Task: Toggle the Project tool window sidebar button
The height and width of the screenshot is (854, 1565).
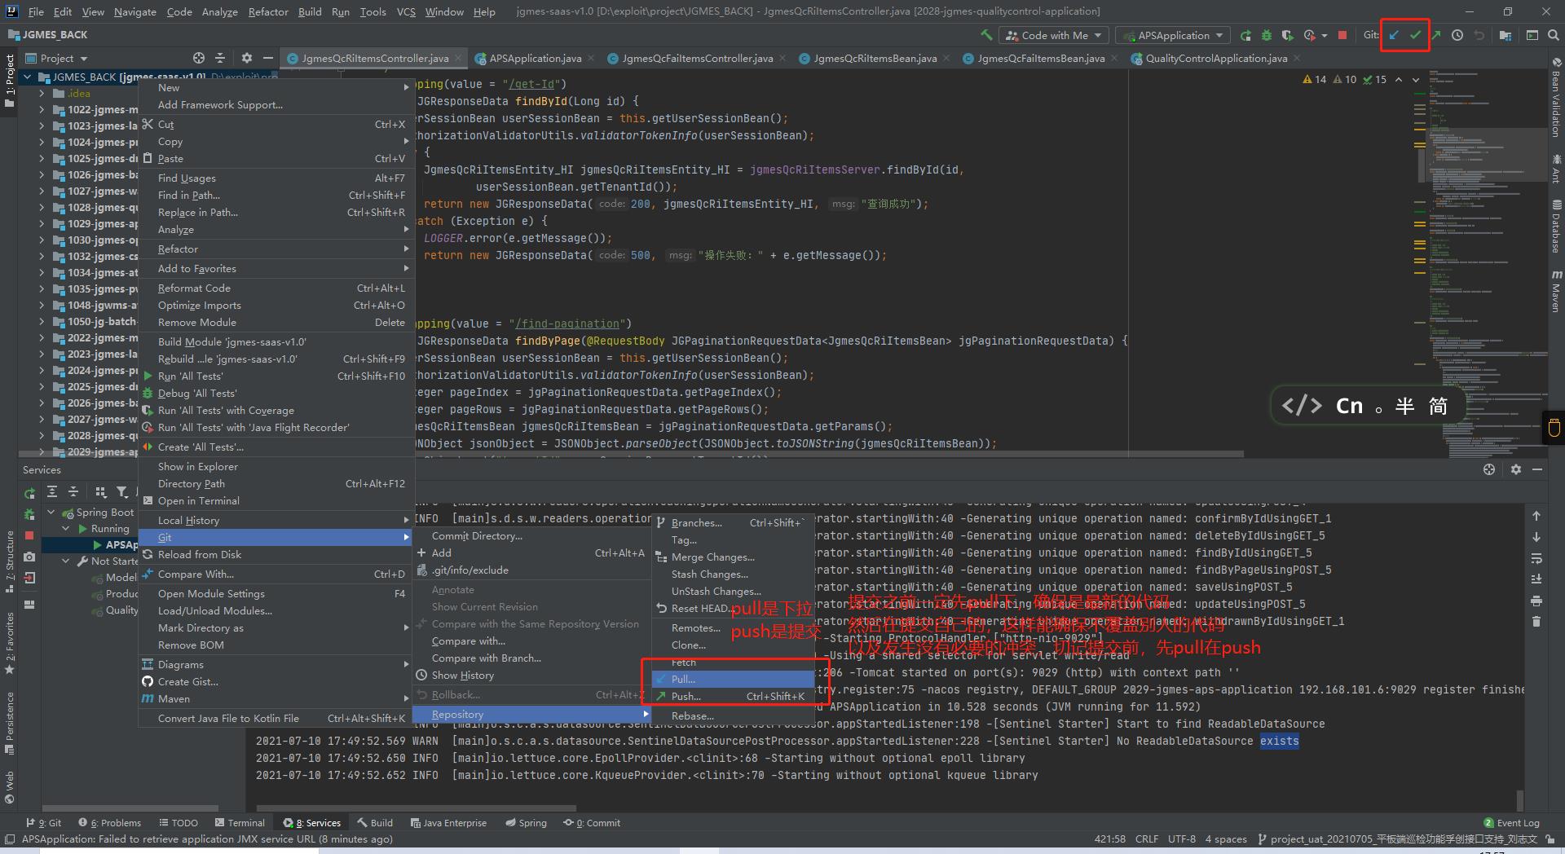Action: tap(10, 80)
